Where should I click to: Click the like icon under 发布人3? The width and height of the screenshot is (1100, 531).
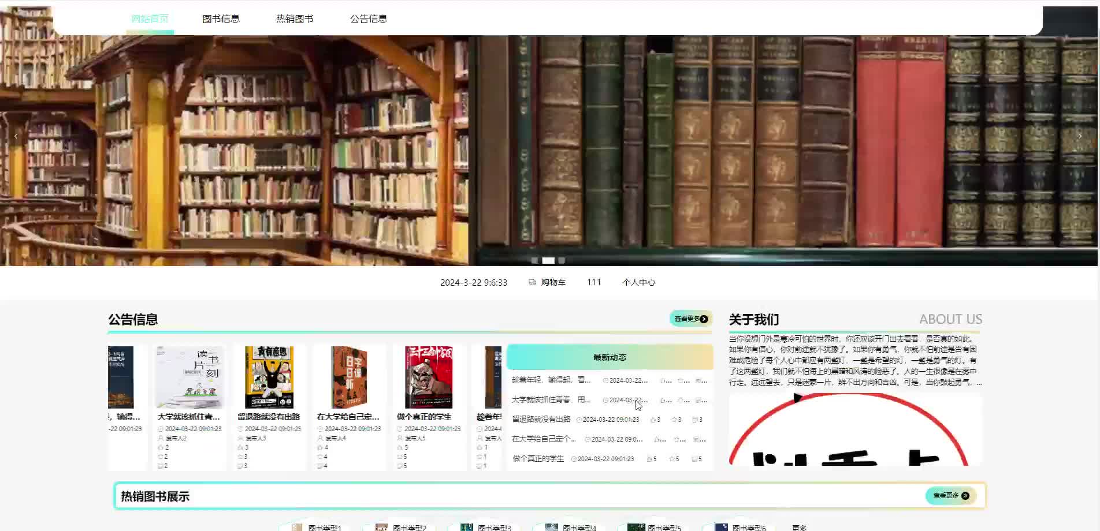tap(240, 447)
